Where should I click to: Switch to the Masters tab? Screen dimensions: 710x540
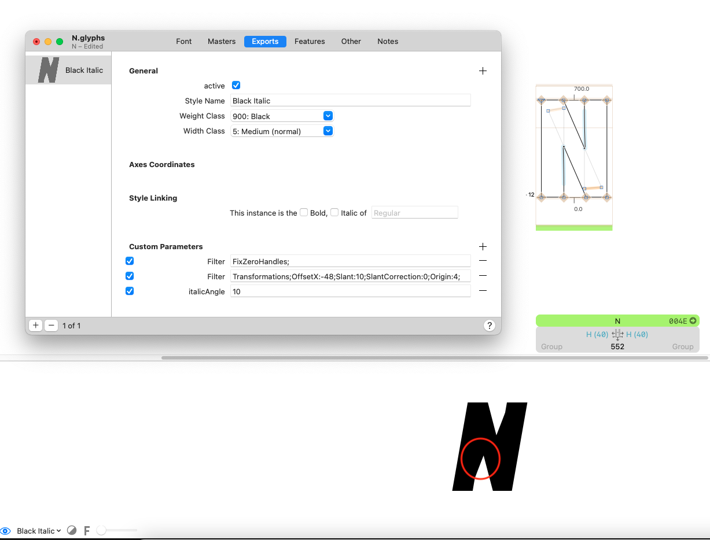coord(222,42)
